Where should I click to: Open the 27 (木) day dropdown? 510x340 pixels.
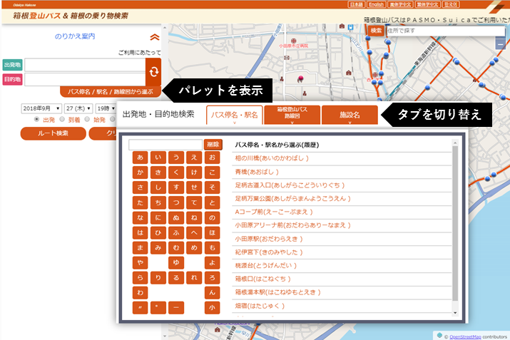tap(78, 108)
